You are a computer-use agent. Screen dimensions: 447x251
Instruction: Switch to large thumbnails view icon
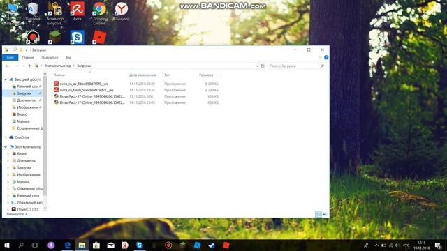[325, 214]
